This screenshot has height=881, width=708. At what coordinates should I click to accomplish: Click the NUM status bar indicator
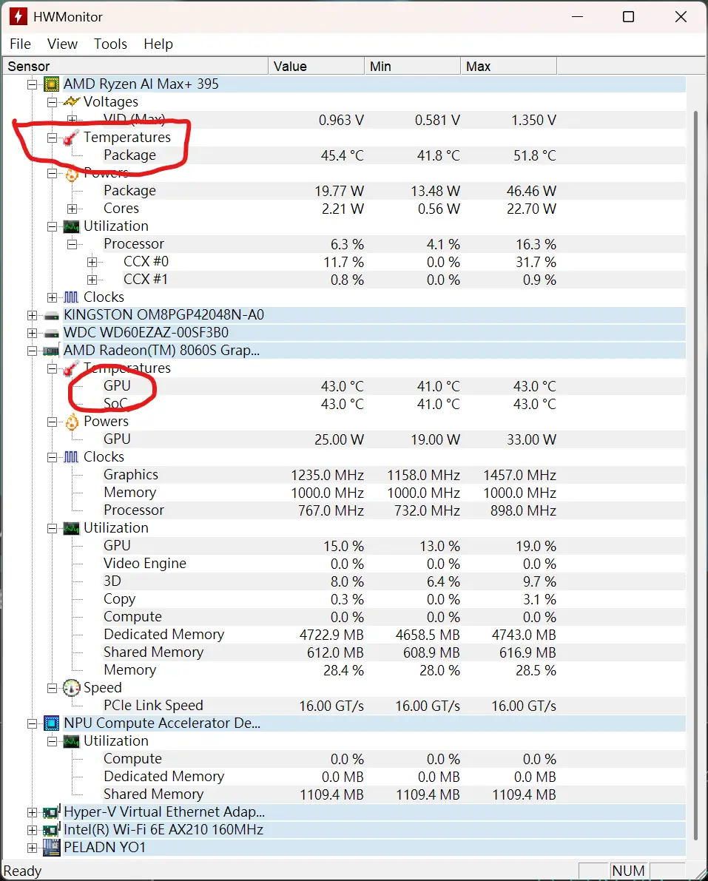(628, 871)
